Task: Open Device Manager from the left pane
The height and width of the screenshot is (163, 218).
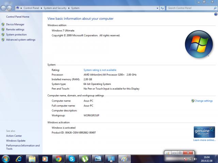Action: click(15, 24)
